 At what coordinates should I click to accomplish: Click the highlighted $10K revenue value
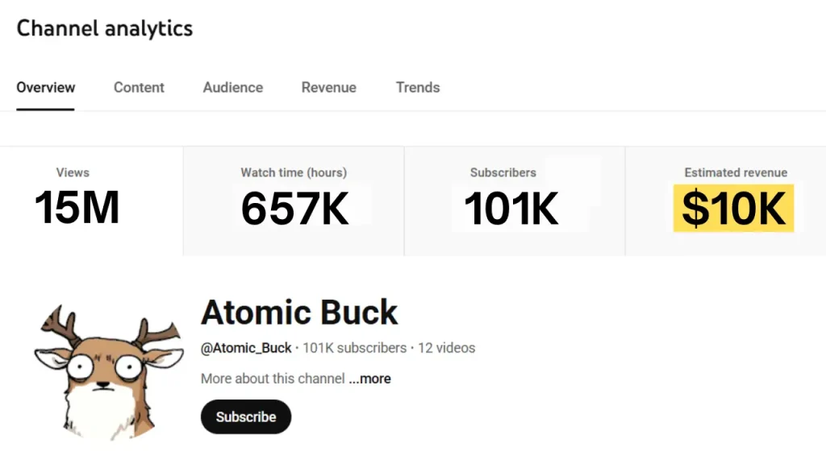[733, 208]
